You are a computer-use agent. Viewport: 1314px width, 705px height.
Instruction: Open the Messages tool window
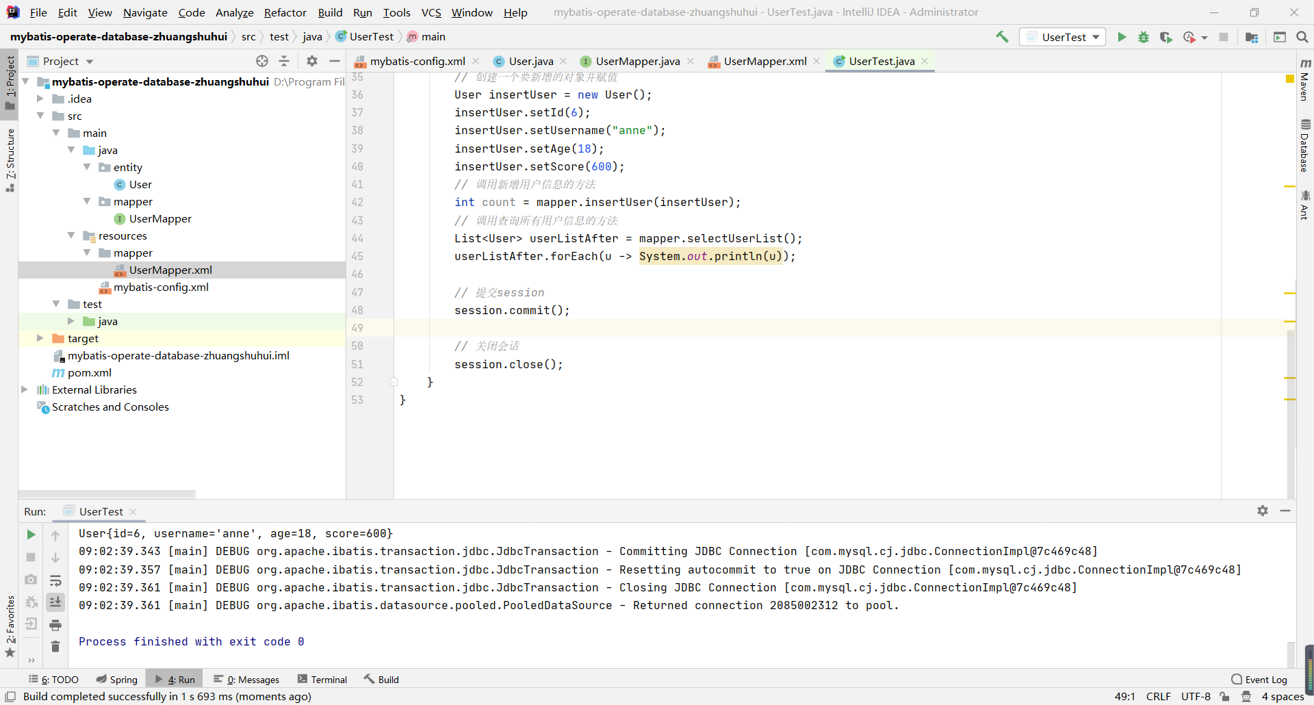[x=246, y=679]
